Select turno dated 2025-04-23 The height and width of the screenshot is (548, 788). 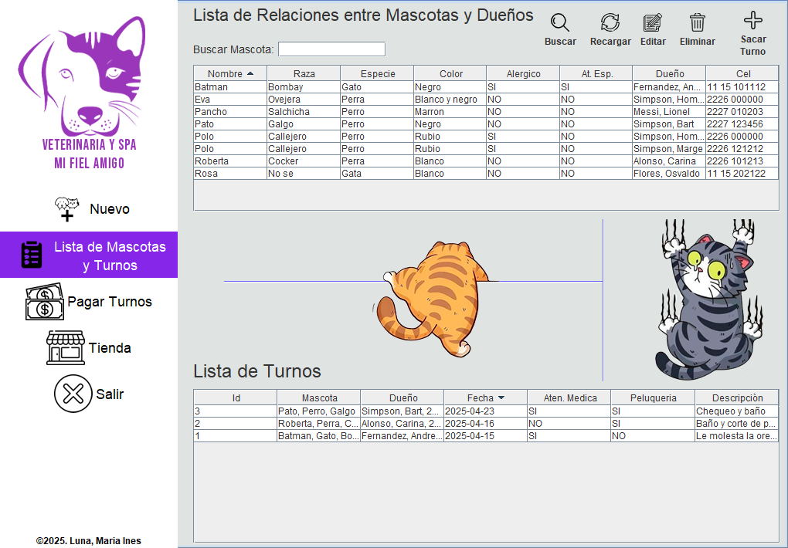tap(486, 411)
